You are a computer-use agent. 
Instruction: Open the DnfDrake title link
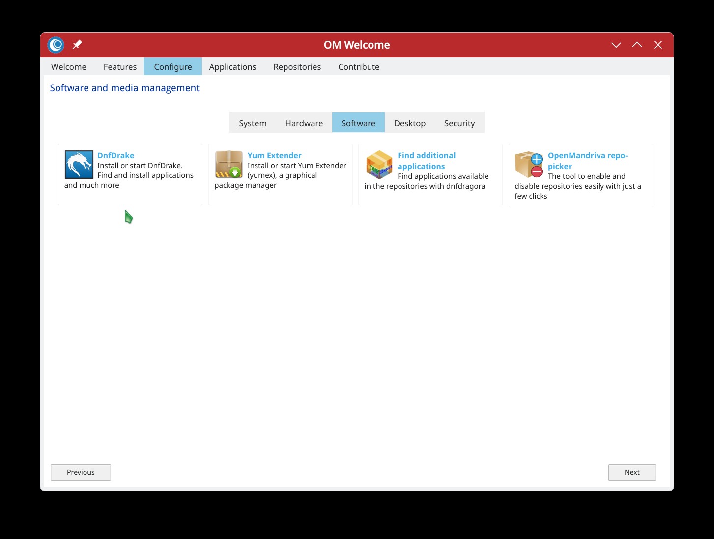click(x=115, y=155)
